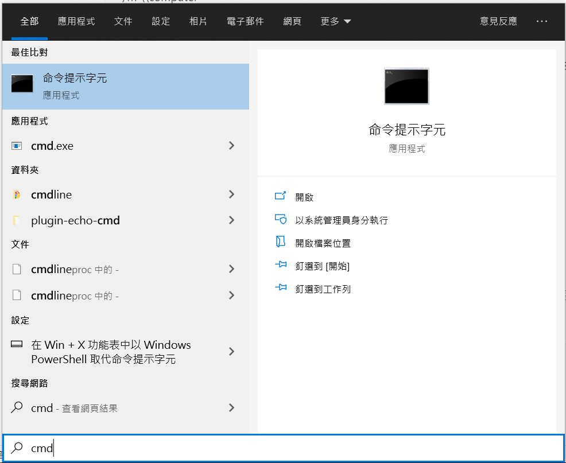Expand the cmdline folder arrow
Viewport: 566px width, 463px height.
(232, 194)
